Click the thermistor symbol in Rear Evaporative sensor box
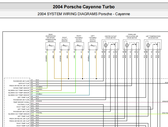This screenshot has width=168, height=127. [x=51, y=46]
